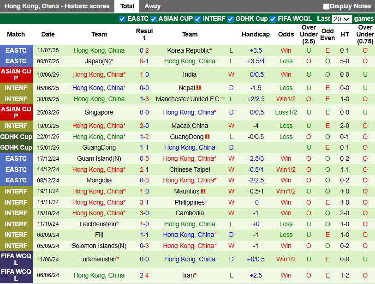Screen dimensions: 375x284
Task: Switch to the Away tab
Action: 153,6
